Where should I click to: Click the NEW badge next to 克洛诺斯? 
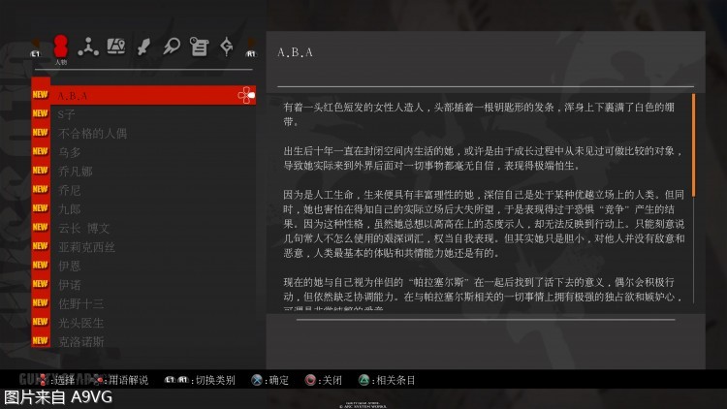coord(41,341)
